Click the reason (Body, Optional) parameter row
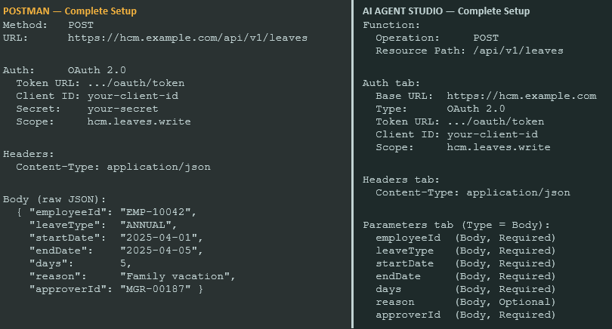The height and width of the screenshot is (329, 612). (465, 302)
